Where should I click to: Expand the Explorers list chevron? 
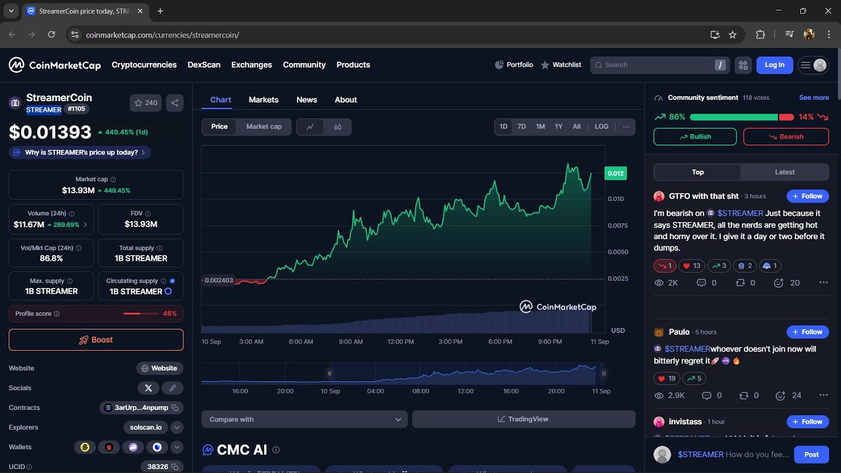177,428
